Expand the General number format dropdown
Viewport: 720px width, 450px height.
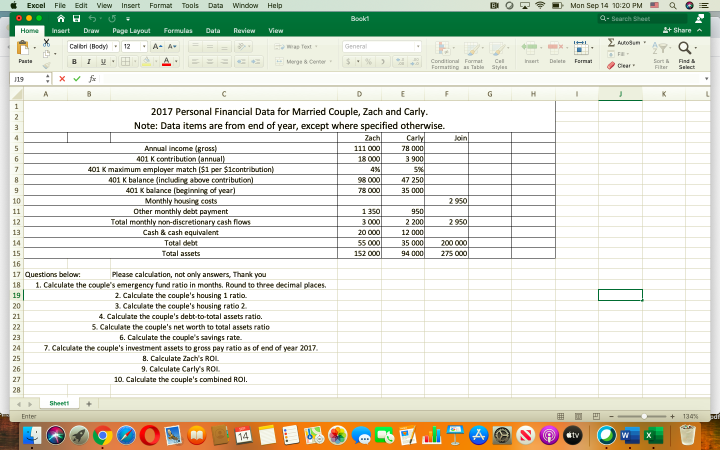(x=419, y=46)
